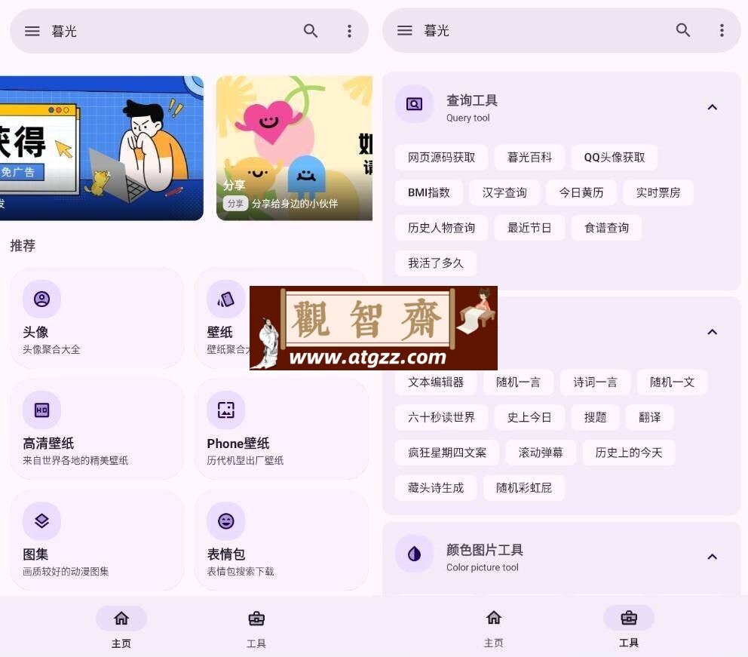This screenshot has height=657, width=748.
Task: Open 最近节日 tool
Action: (529, 228)
